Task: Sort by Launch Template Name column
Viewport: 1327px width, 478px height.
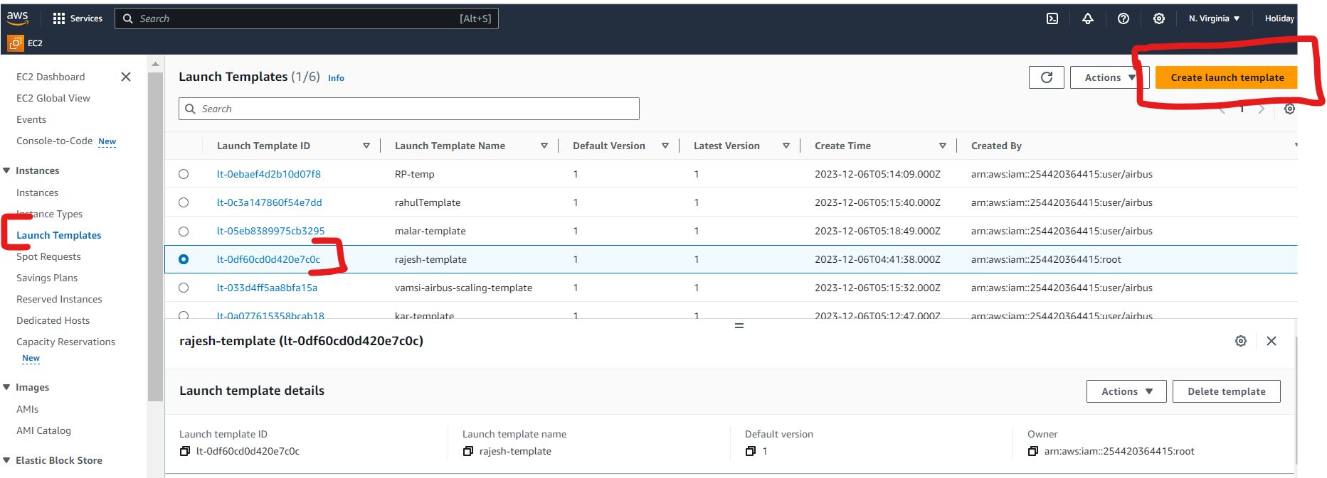Action: [x=544, y=146]
